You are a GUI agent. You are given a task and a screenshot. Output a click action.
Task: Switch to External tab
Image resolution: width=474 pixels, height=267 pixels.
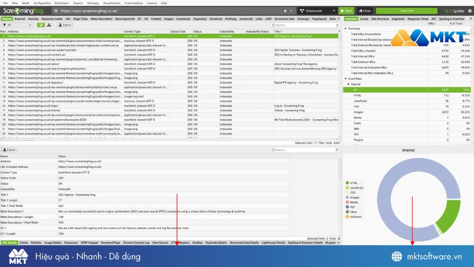(x=19, y=19)
